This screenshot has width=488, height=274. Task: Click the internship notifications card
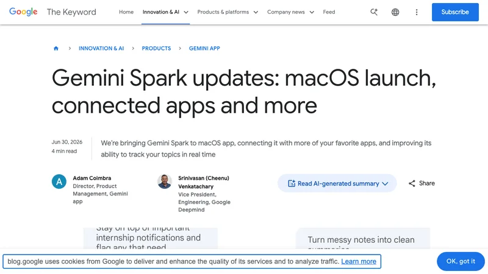pos(150,238)
